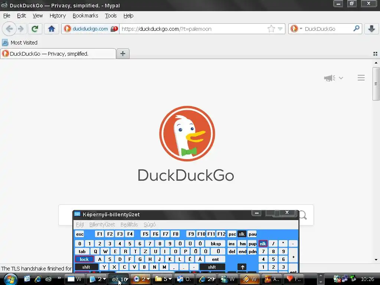Click the red heart taskbar item F..
Viewport: 380px width, 285px height.
pyautogui.click(x=294, y=279)
